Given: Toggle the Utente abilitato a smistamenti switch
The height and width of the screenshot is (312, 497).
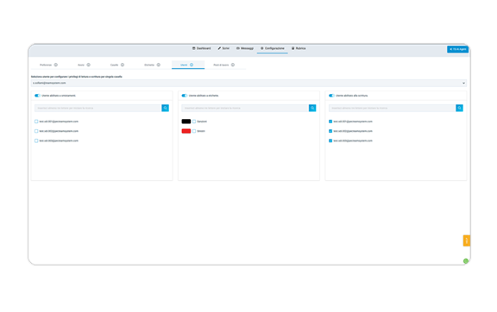Looking at the screenshot, I should coord(37,96).
